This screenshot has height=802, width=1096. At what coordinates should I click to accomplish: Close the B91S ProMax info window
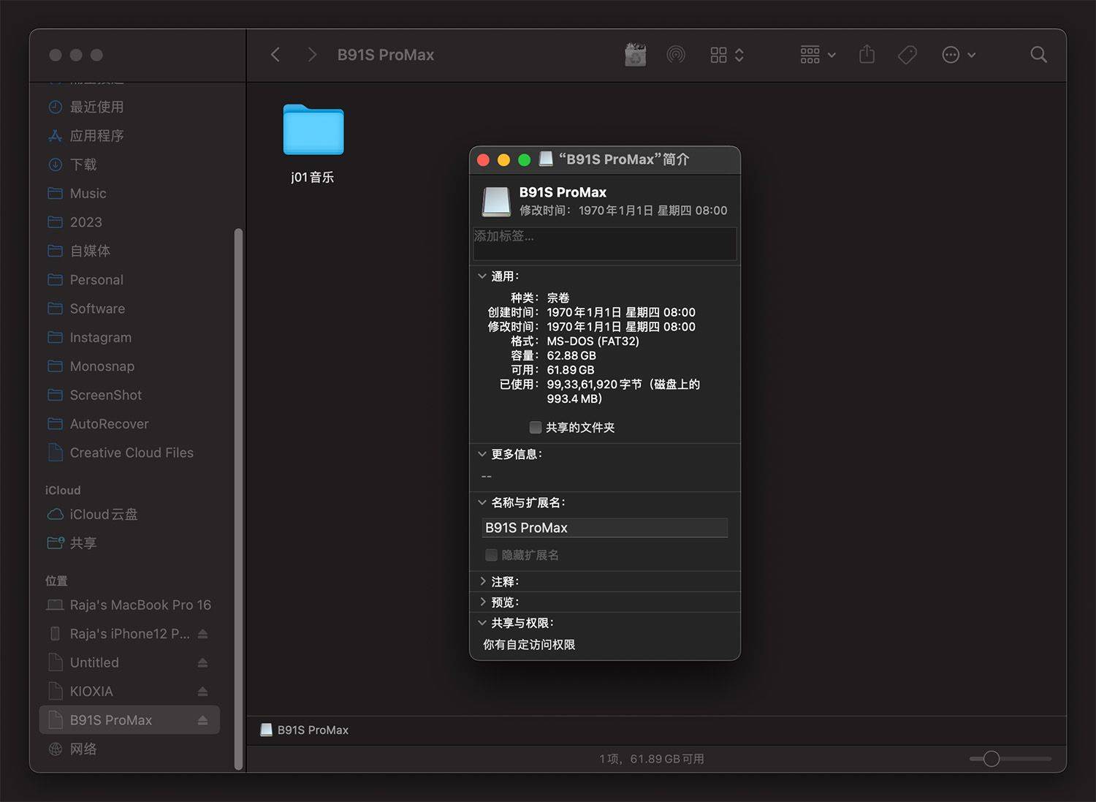(483, 160)
